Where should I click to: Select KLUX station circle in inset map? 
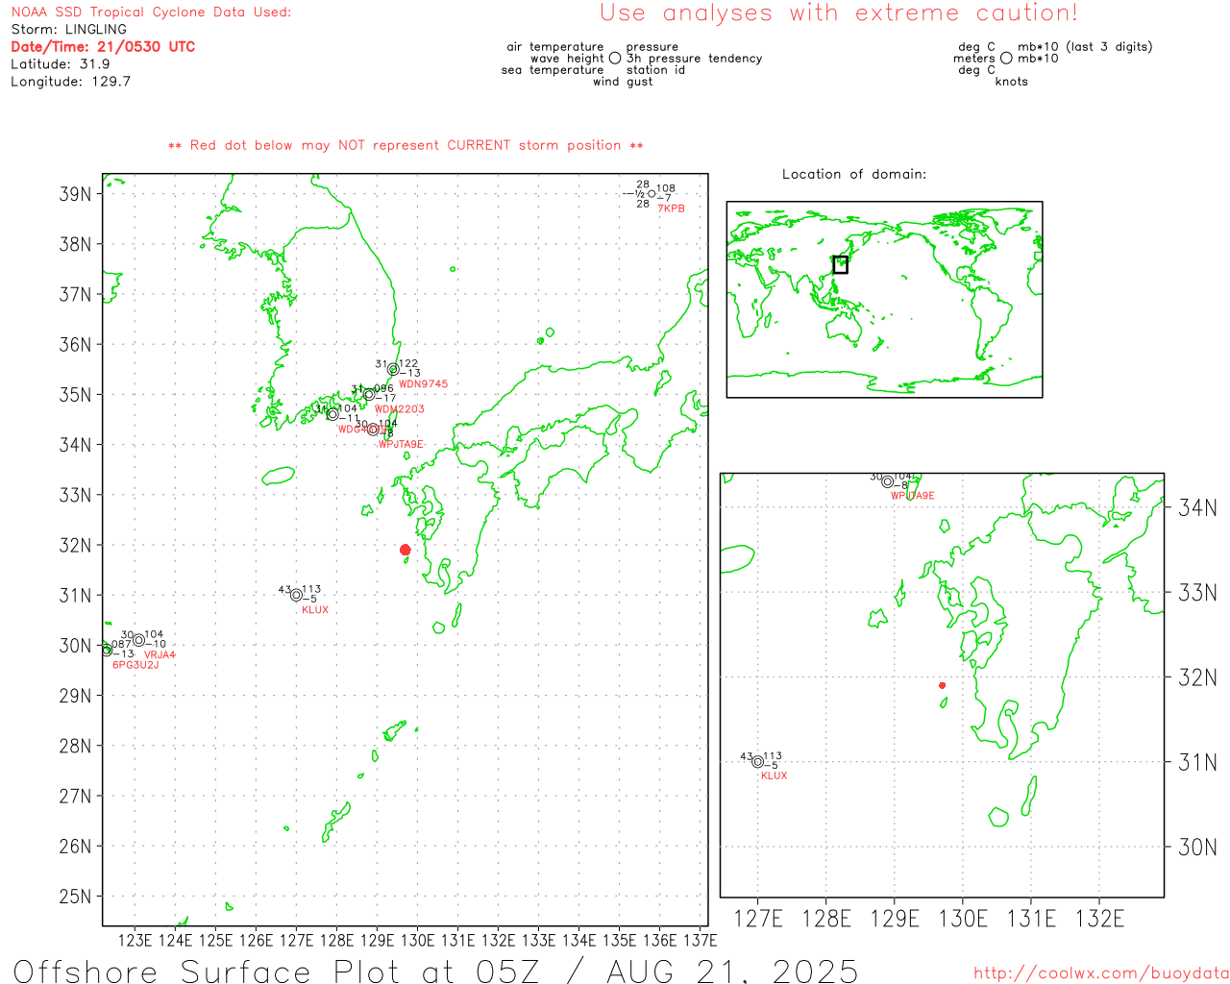click(757, 762)
